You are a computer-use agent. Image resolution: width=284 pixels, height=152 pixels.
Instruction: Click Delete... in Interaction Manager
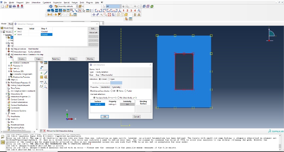pos(73,59)
